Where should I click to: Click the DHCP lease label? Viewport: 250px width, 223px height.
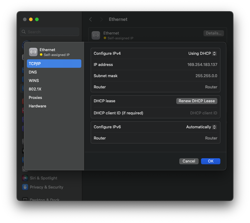(x=104, y=101)
